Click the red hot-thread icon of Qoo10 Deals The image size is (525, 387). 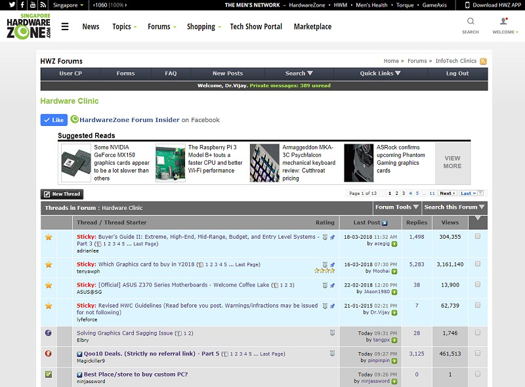click(48, 354)
